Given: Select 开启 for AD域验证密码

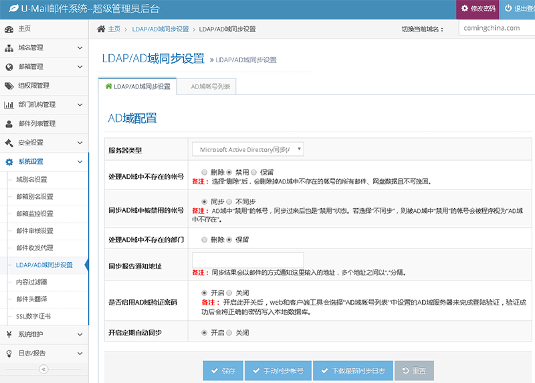Looking at the screenshot, I should click(x=205, y=293).
